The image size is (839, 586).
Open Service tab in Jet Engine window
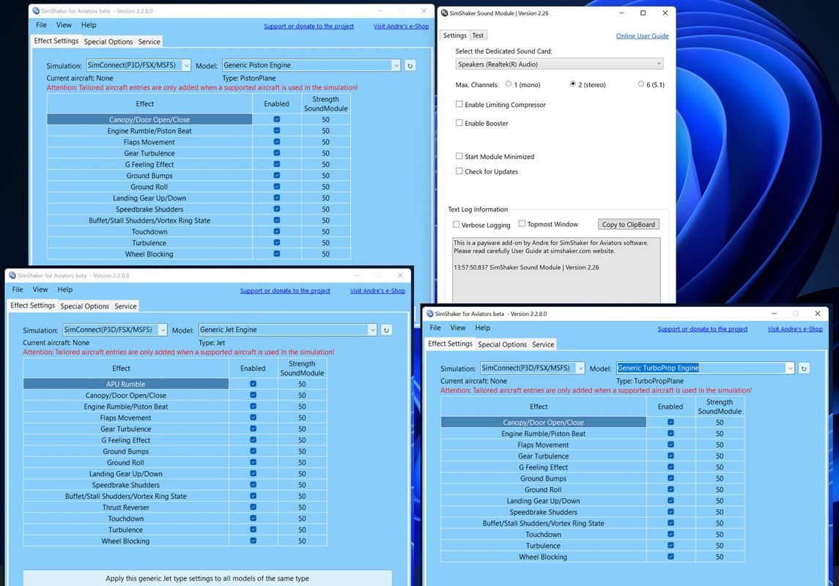(x=125, y=306)
